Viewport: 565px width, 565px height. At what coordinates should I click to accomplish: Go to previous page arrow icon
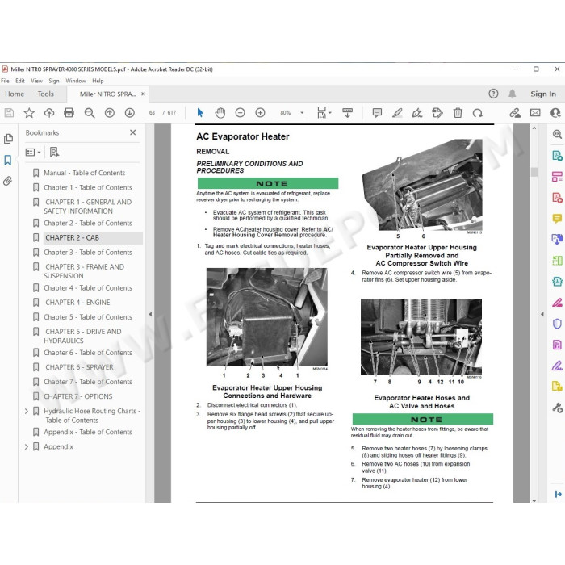point(110,113)
